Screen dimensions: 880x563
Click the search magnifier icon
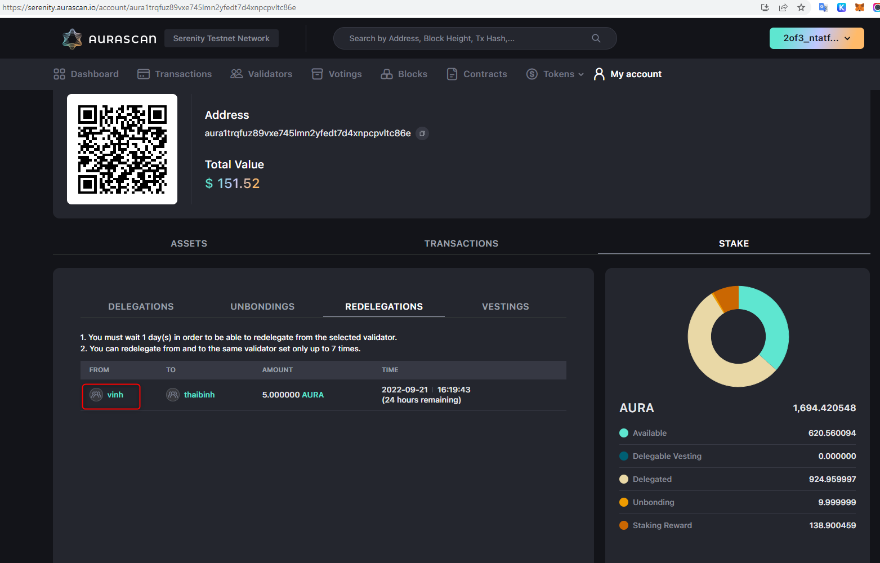point(596,38)
